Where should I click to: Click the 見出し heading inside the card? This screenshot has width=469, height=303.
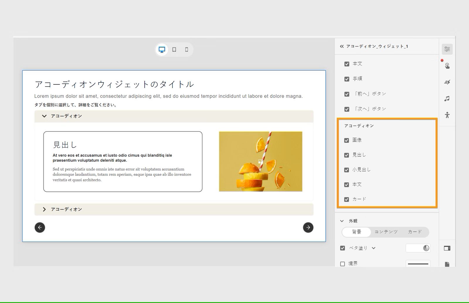65,145
